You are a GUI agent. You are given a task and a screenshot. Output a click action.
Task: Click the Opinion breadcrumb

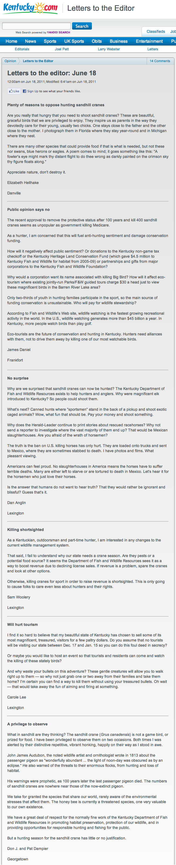coord(10,61)
